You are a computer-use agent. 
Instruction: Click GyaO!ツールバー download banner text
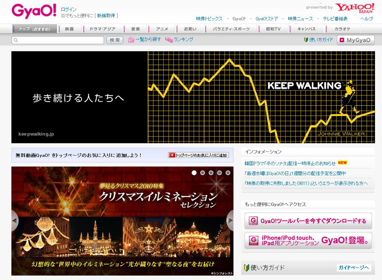point(313,221)
